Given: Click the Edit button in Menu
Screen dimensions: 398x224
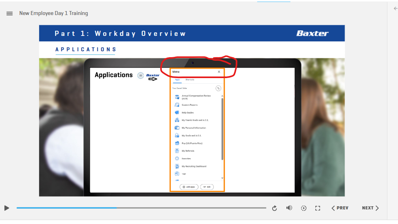Looking at the screenshot, I should click(207, 187).
